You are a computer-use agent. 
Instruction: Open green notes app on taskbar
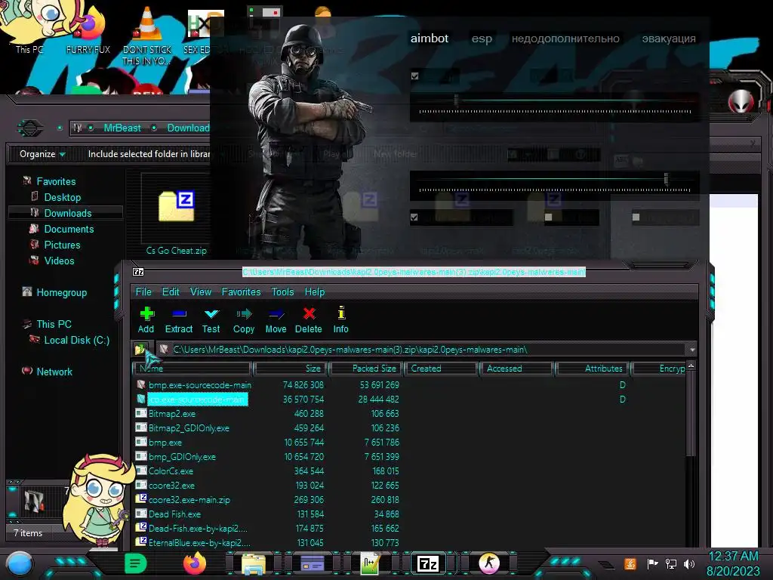pyautogui.click(x=136, y=563)
